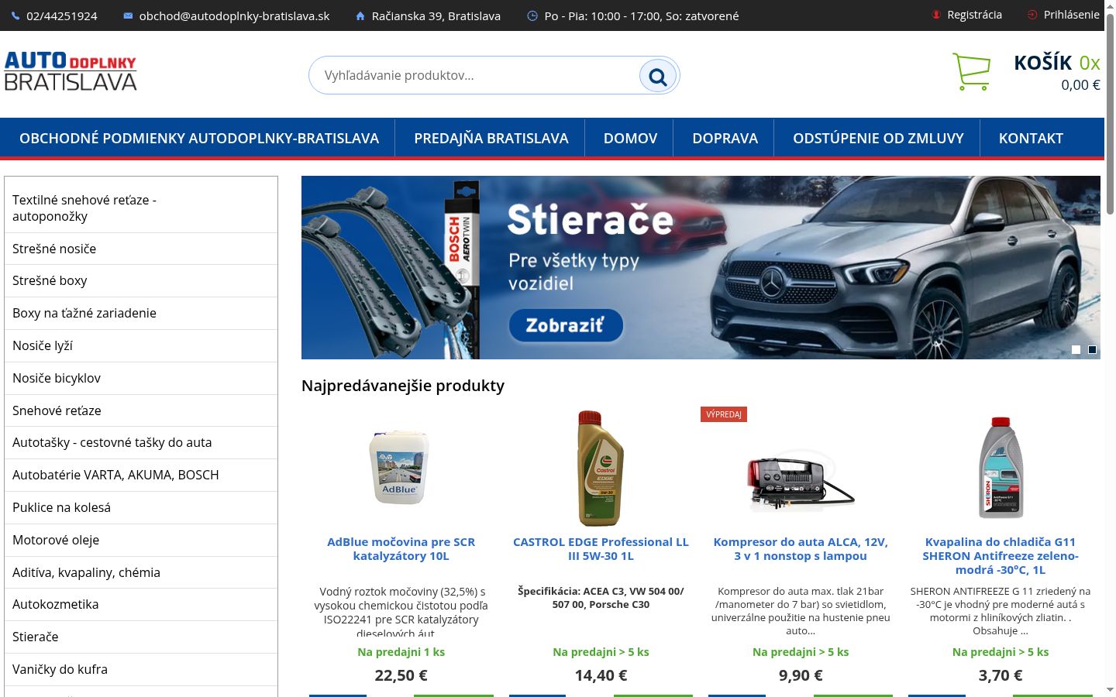This screenshot has width=1116, height=697.
Task: Open Textilné snehové reťaze category
Action: tap(141, 208)
